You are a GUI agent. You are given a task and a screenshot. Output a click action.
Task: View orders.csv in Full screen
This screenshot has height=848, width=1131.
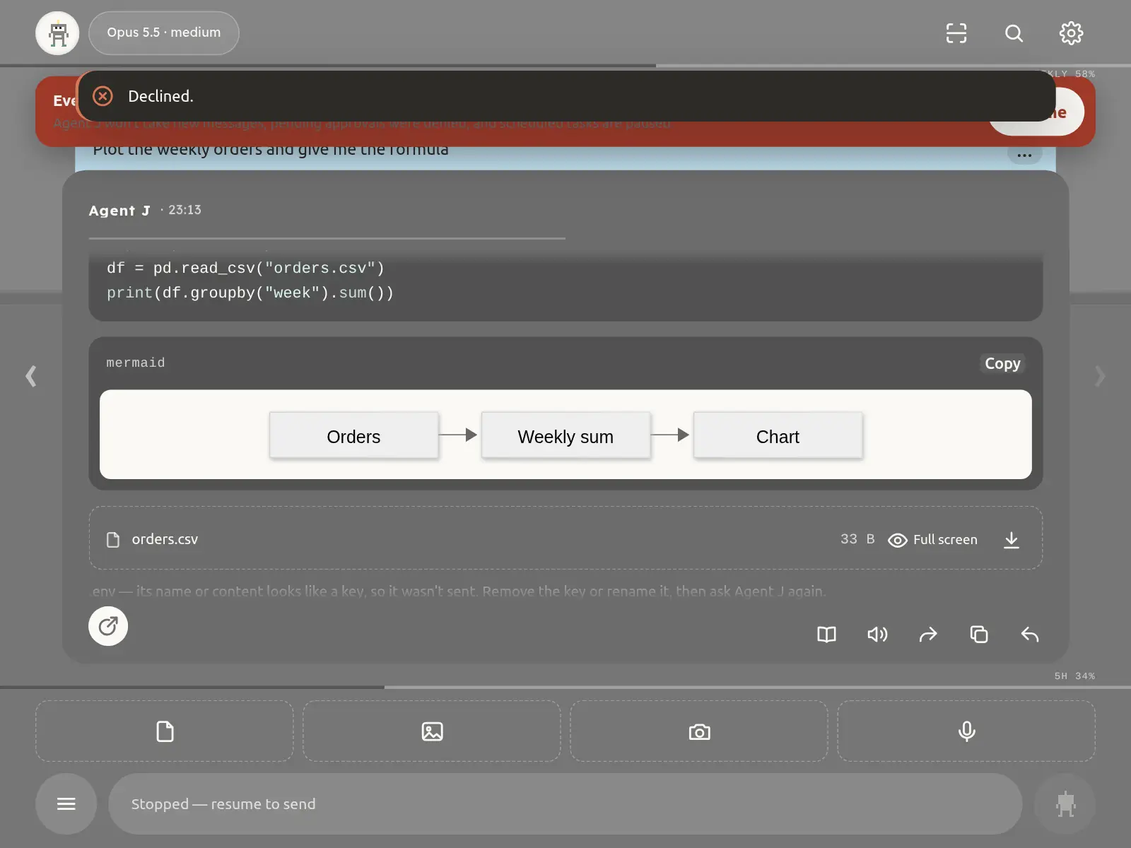pyautogui.click(x=933, y=540)
